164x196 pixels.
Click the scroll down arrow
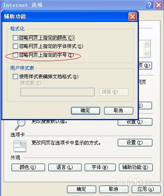(147, 53)
